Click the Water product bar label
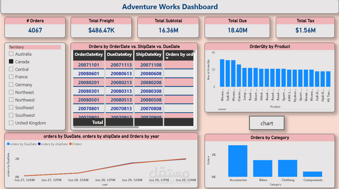The width and height of the screenshot is (339, 189). click(306, 95)
